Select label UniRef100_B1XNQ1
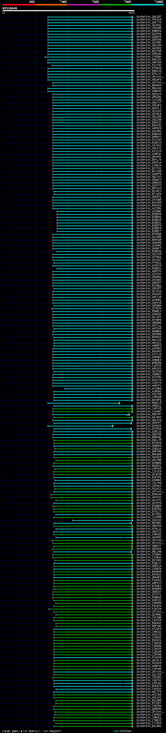Screen dimensions: 166x733 [149, 286]
